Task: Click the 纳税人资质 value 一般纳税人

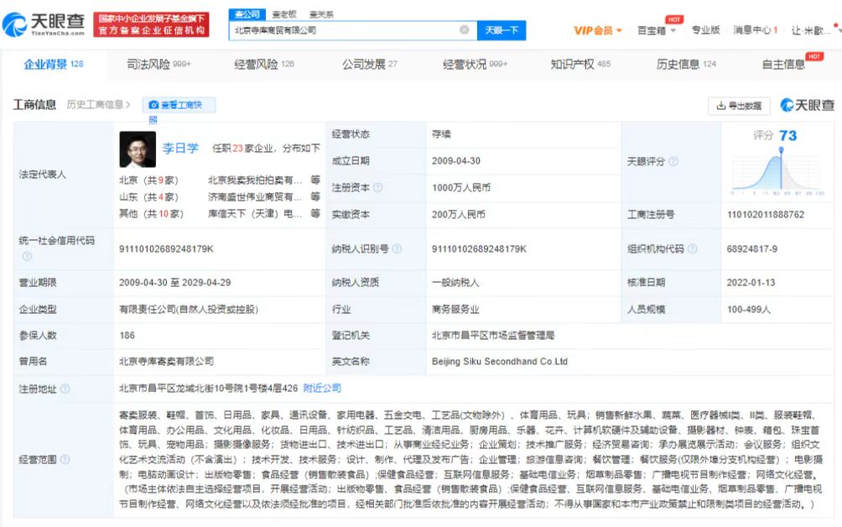Action: 455,282
